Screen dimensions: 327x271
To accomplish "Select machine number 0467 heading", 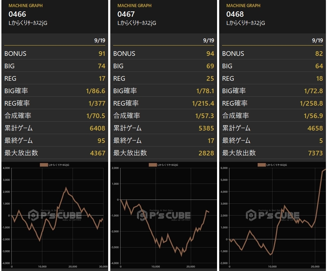I will click(126, 14).
